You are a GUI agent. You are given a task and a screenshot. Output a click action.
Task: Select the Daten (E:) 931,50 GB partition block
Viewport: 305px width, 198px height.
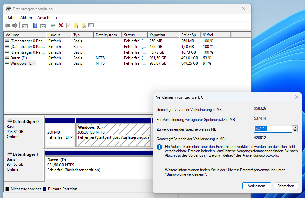click(99, 167)
